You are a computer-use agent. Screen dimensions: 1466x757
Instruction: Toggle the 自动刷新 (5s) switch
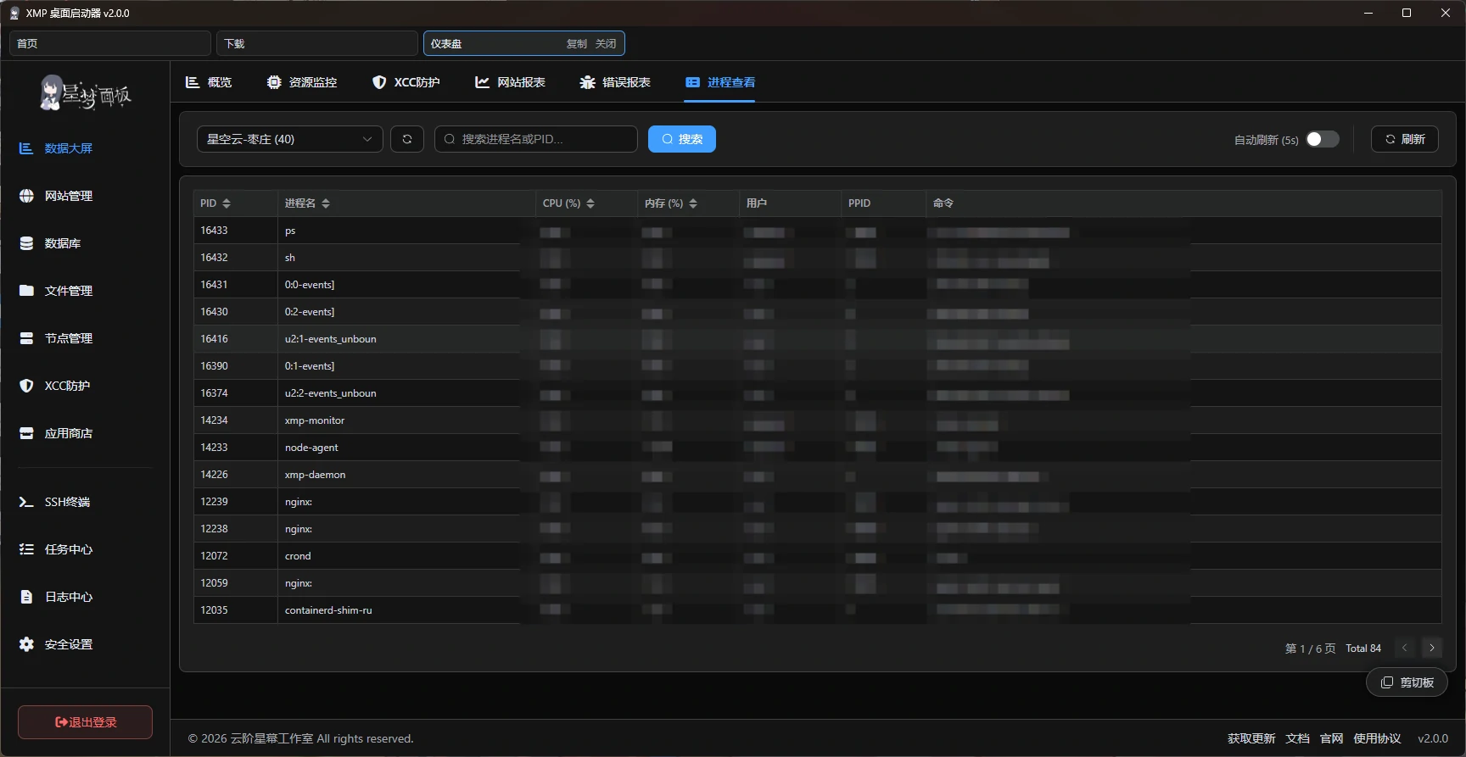[x=1322, y=139]
